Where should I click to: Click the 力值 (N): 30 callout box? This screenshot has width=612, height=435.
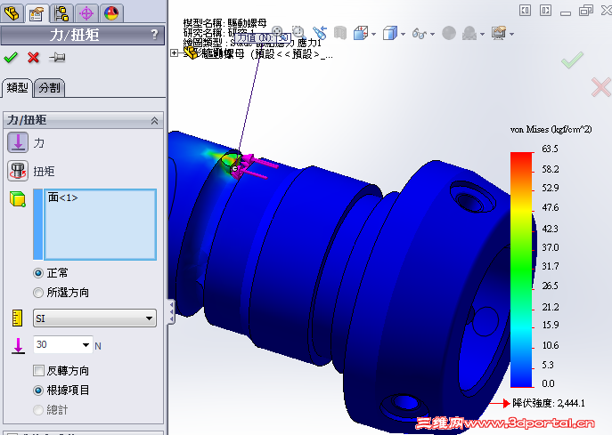click(x=263, y=38)
